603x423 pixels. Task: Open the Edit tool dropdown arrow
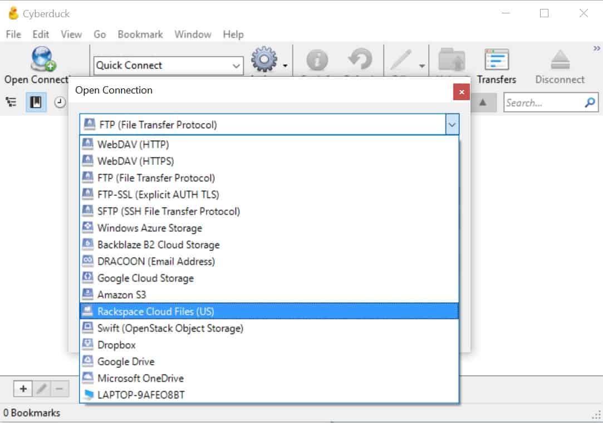coord(422,66)
